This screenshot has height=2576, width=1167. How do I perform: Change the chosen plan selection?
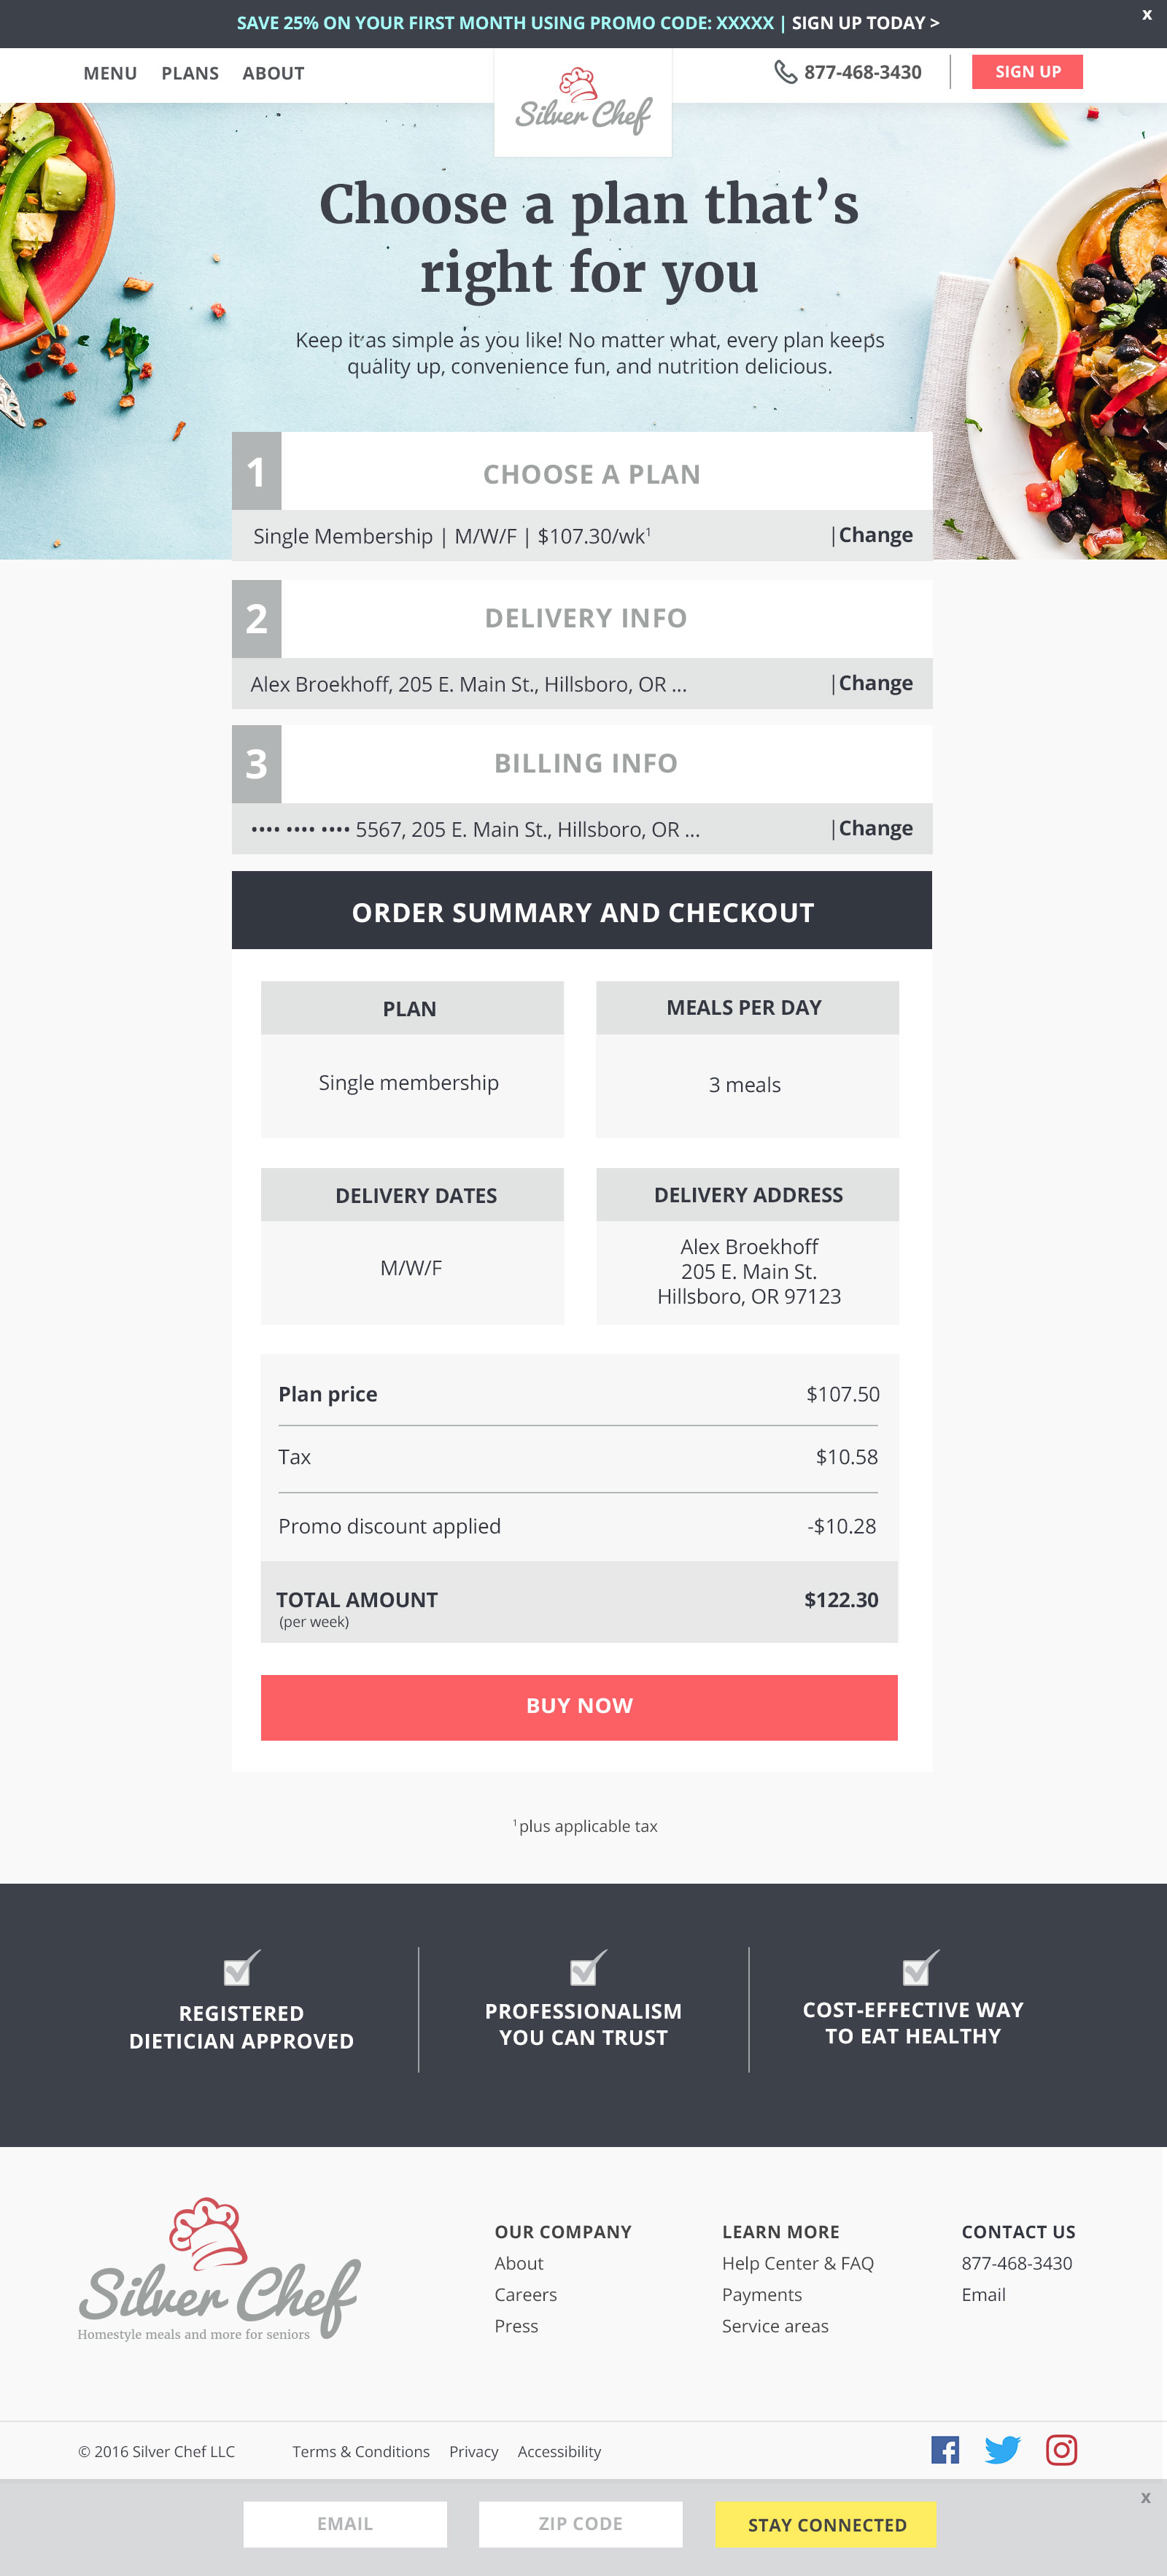click(875, 535)
